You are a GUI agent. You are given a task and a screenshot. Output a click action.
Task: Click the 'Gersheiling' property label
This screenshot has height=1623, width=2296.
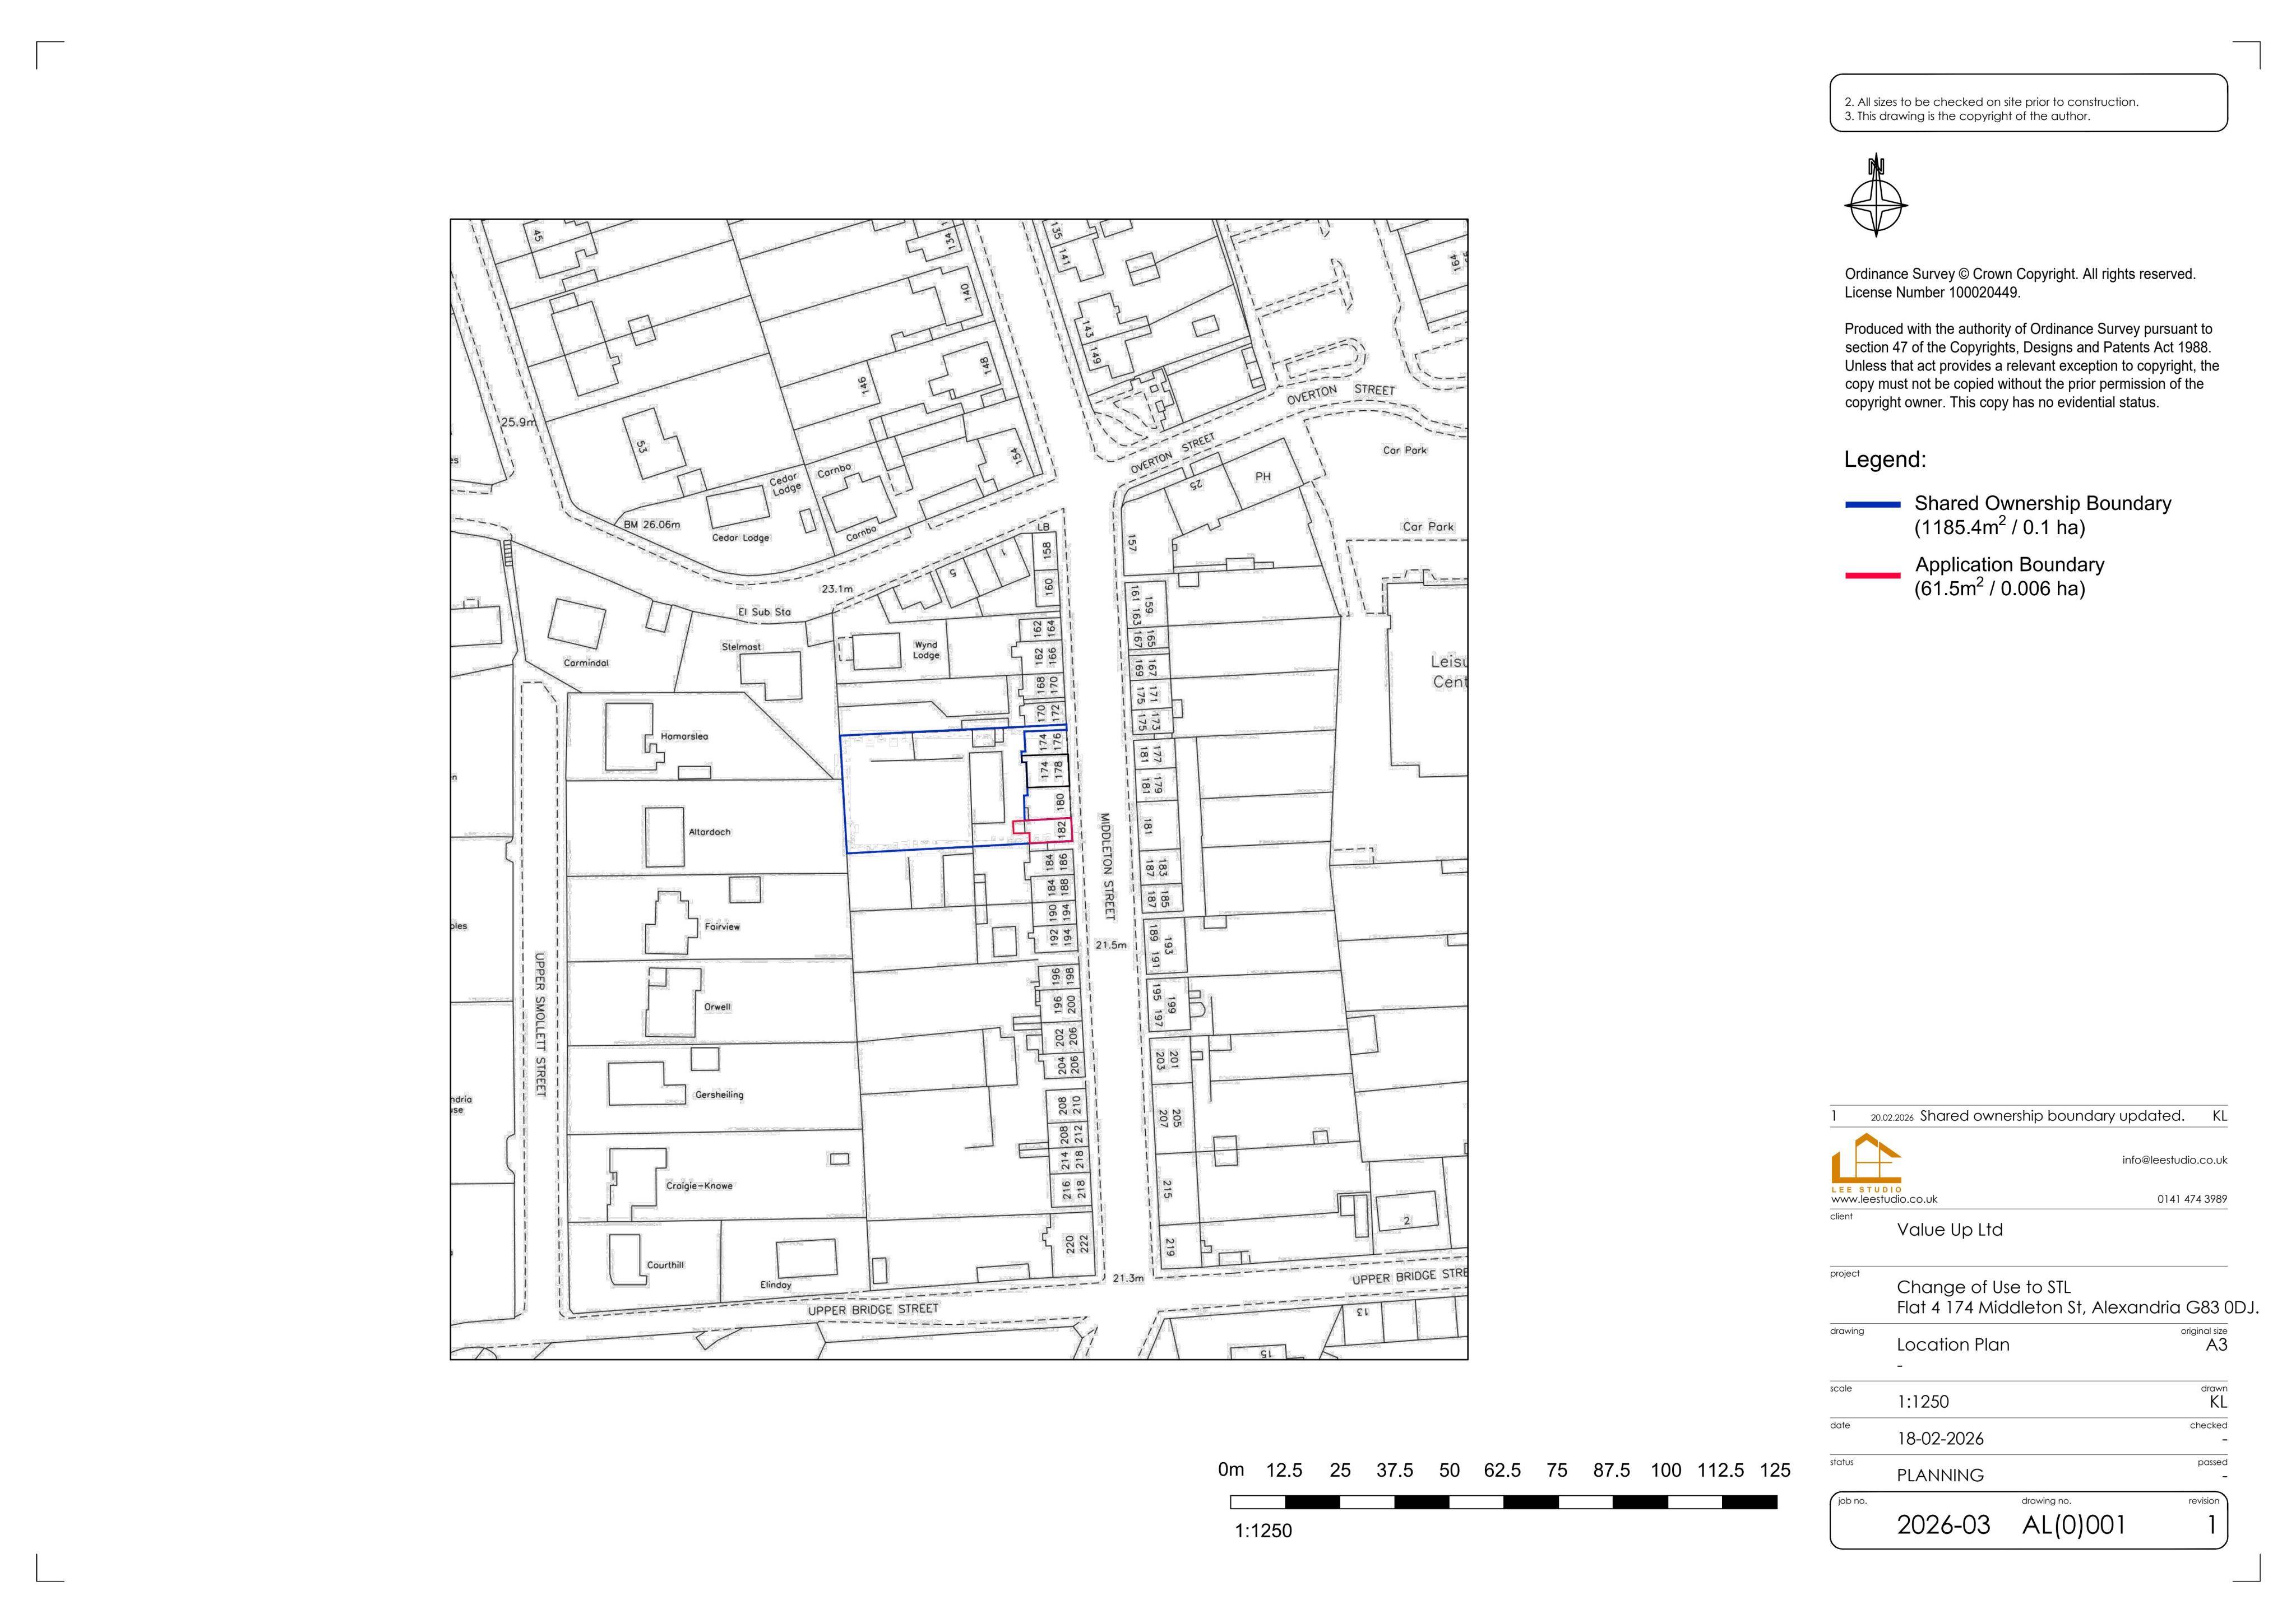click(x=719, y=1095)
